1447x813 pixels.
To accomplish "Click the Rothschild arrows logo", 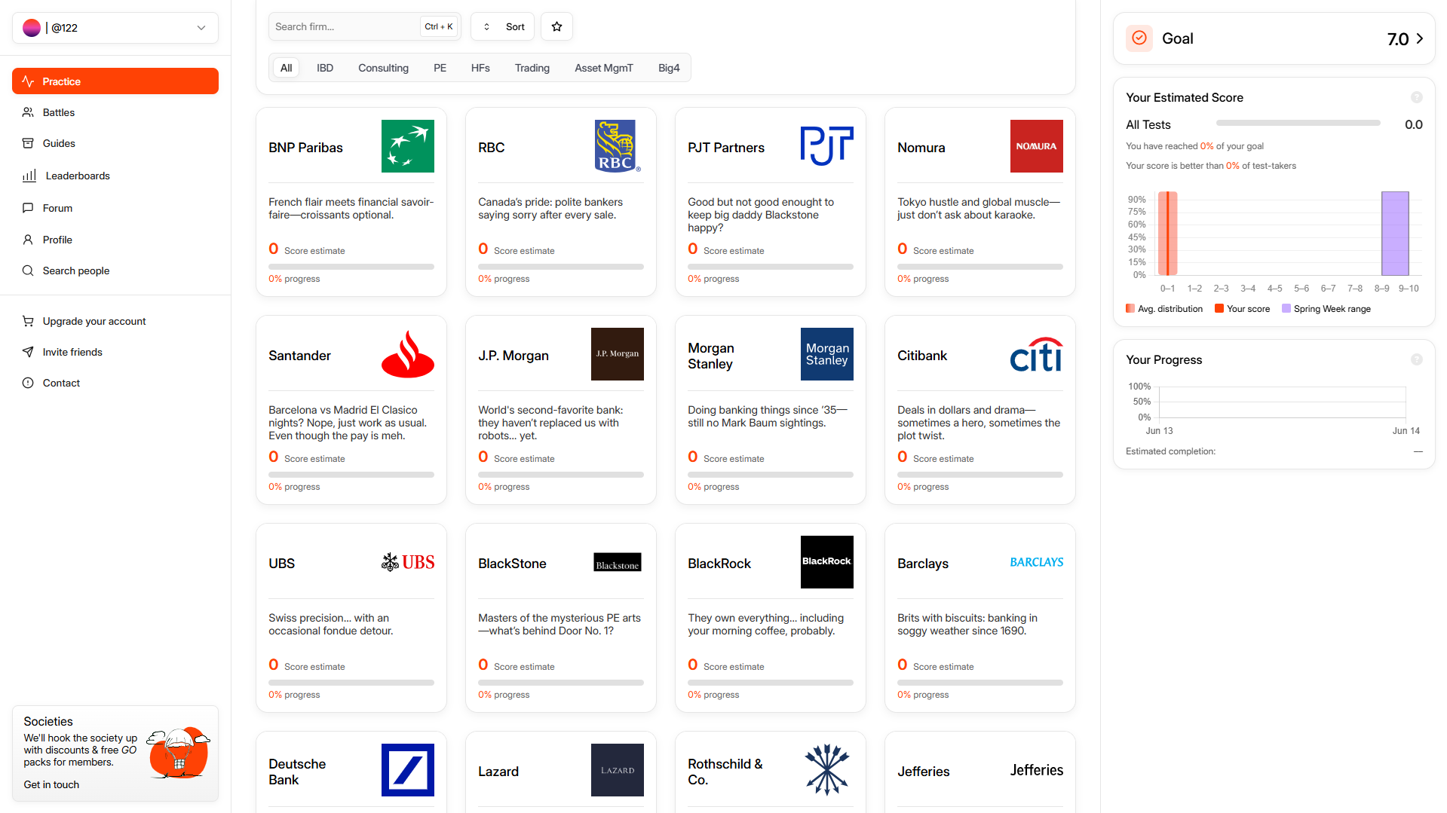I will click(827, 770).
